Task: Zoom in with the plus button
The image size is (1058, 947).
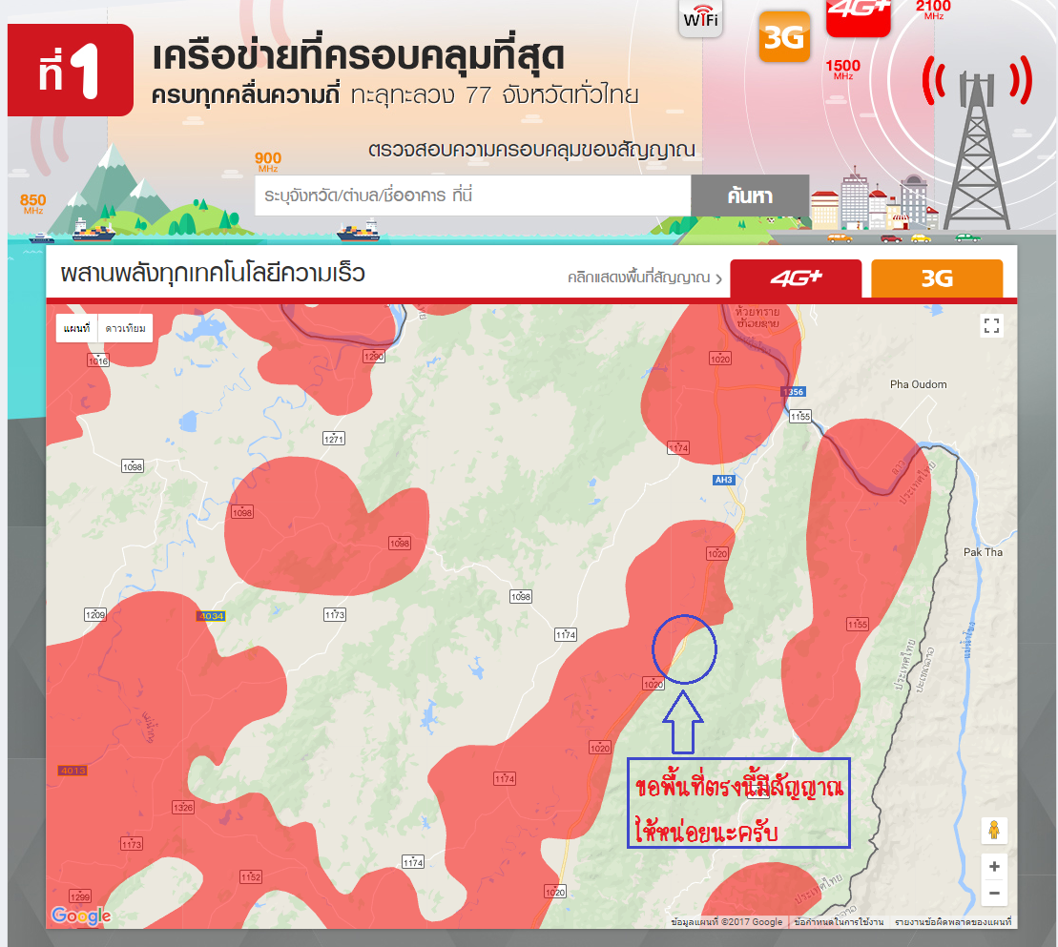Action: point(994,867)
